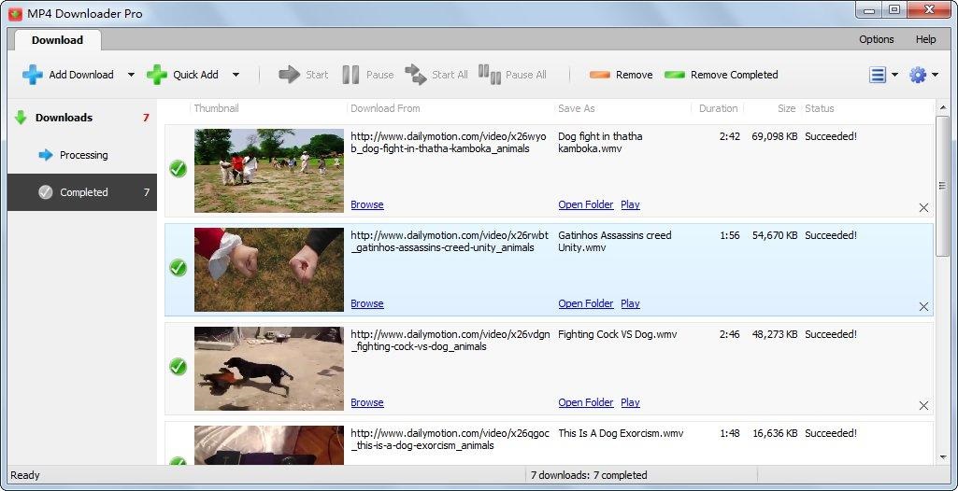Click the '7 downloads: 7 completed' status text

pyautogui.click(x=589, y=475)
